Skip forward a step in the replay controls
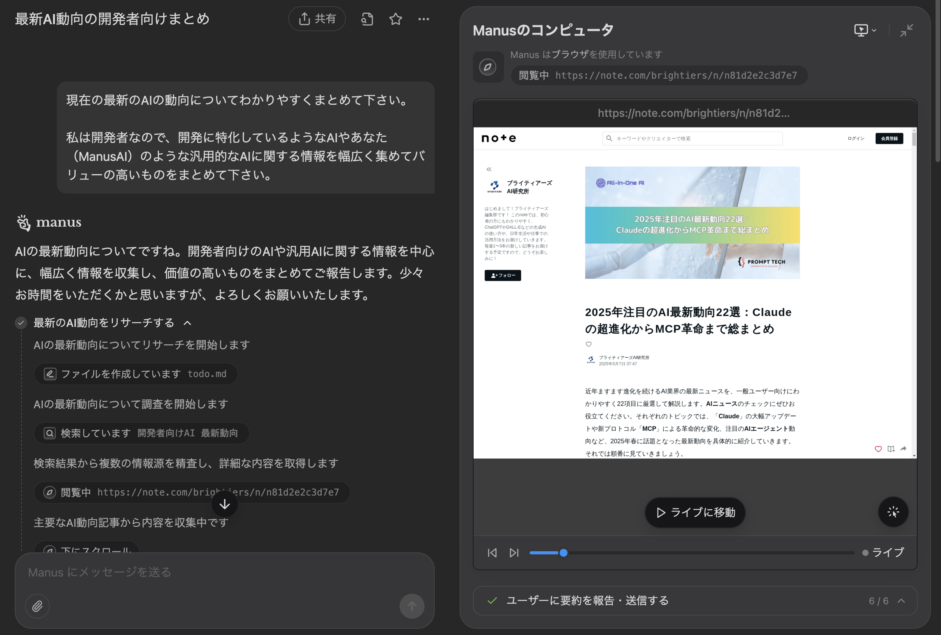Viewport: 941px width, 635px height. 514,552
